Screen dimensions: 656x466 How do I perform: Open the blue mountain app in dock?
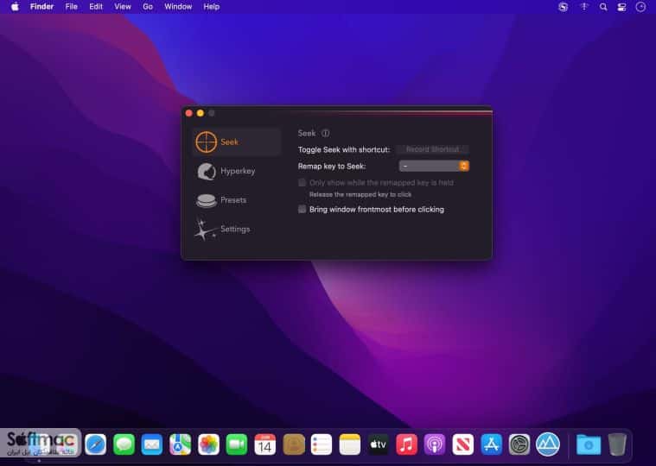(548, 444)
